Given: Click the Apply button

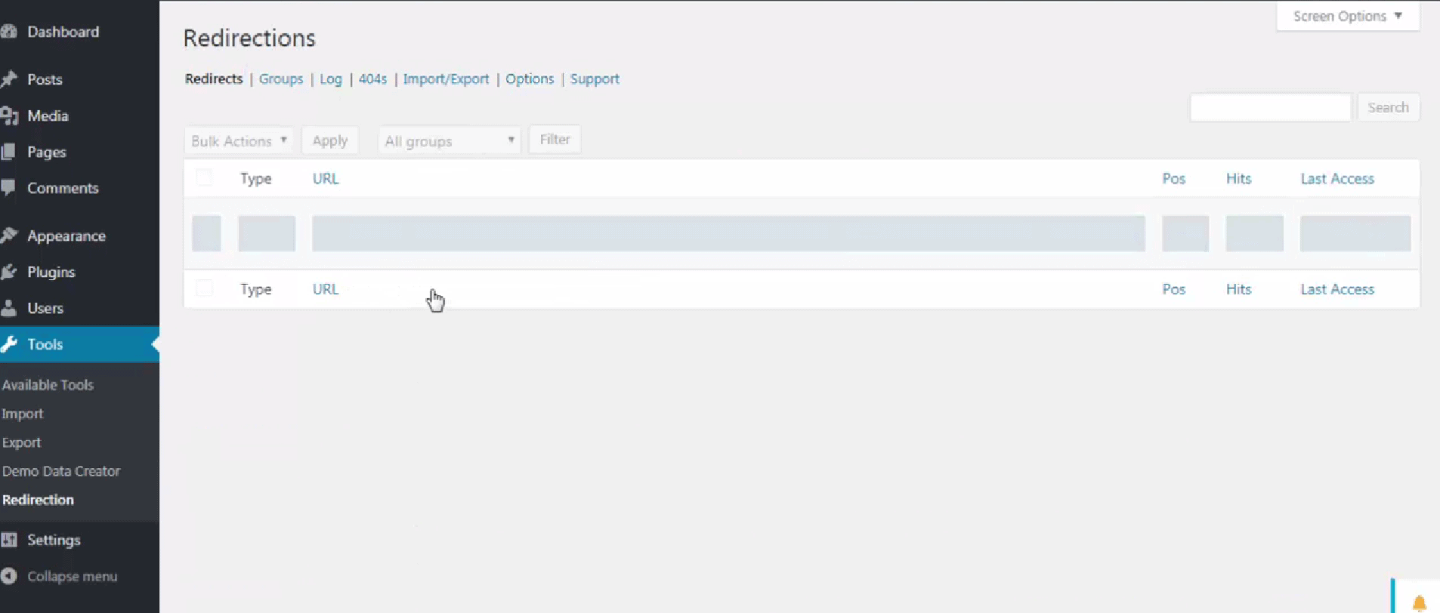Looking at the screenshot, I should 330,140.
